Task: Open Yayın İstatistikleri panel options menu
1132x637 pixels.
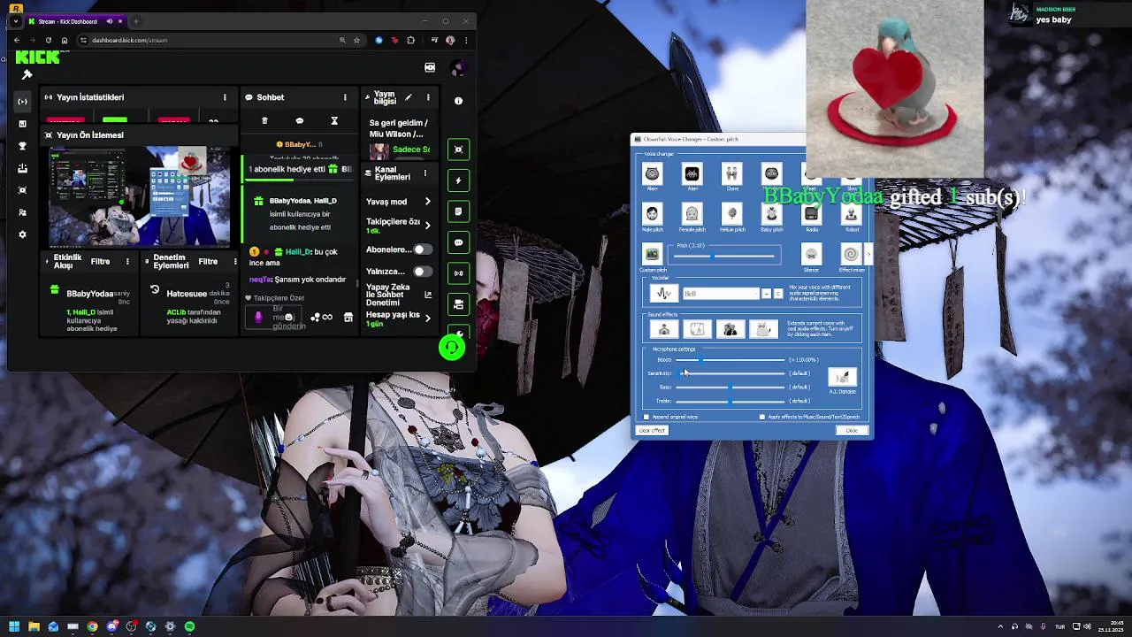Action: pyautogui.click(x=225, y=97)
